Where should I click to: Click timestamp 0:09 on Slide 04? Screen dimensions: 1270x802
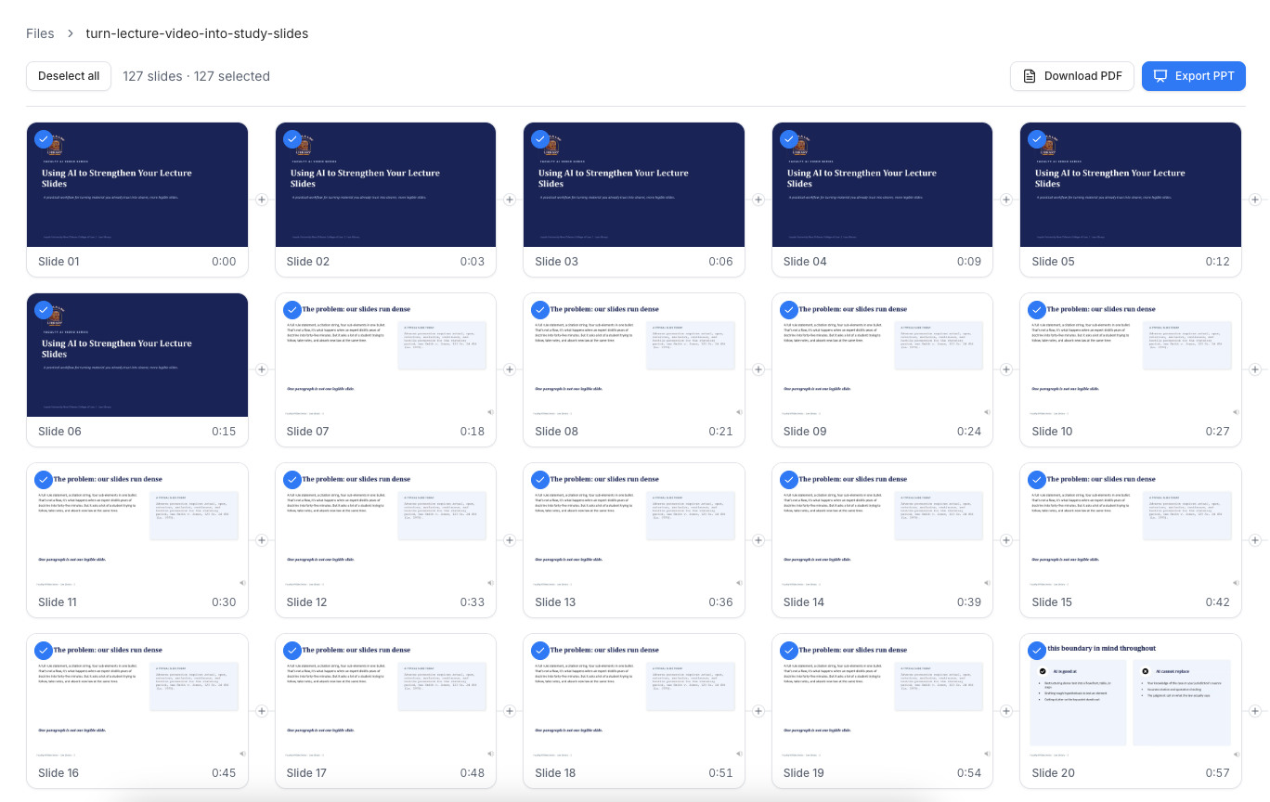click(x=969, y=262)
